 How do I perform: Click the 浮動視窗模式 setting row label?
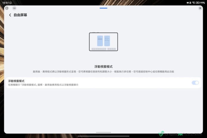tap(16, 81)
